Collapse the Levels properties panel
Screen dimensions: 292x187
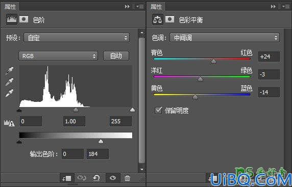tap(127, 7)
